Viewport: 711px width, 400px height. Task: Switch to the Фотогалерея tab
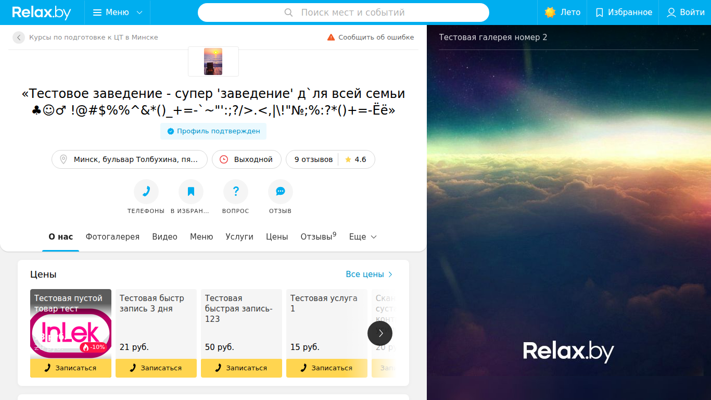(112, 237)
